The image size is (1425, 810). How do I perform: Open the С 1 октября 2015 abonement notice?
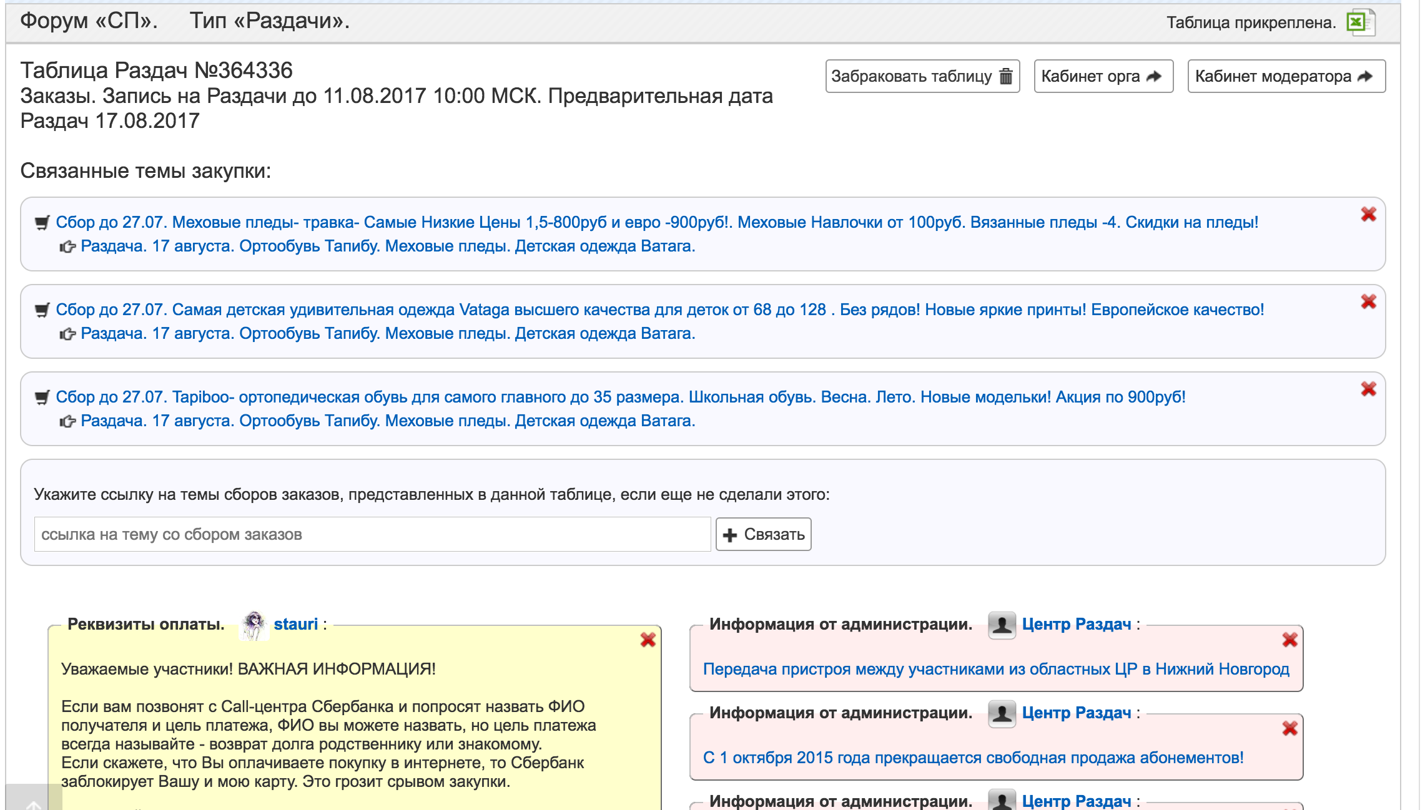click(x=972, y=758)
